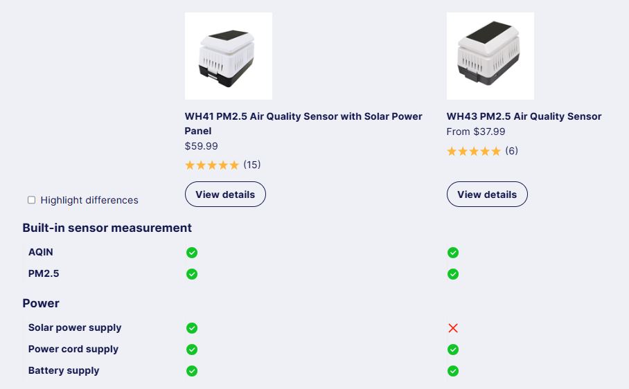Click WH41 power cord supply checkmark
The height and width of the screenshot is (389, 629).
tap(192, 350)
